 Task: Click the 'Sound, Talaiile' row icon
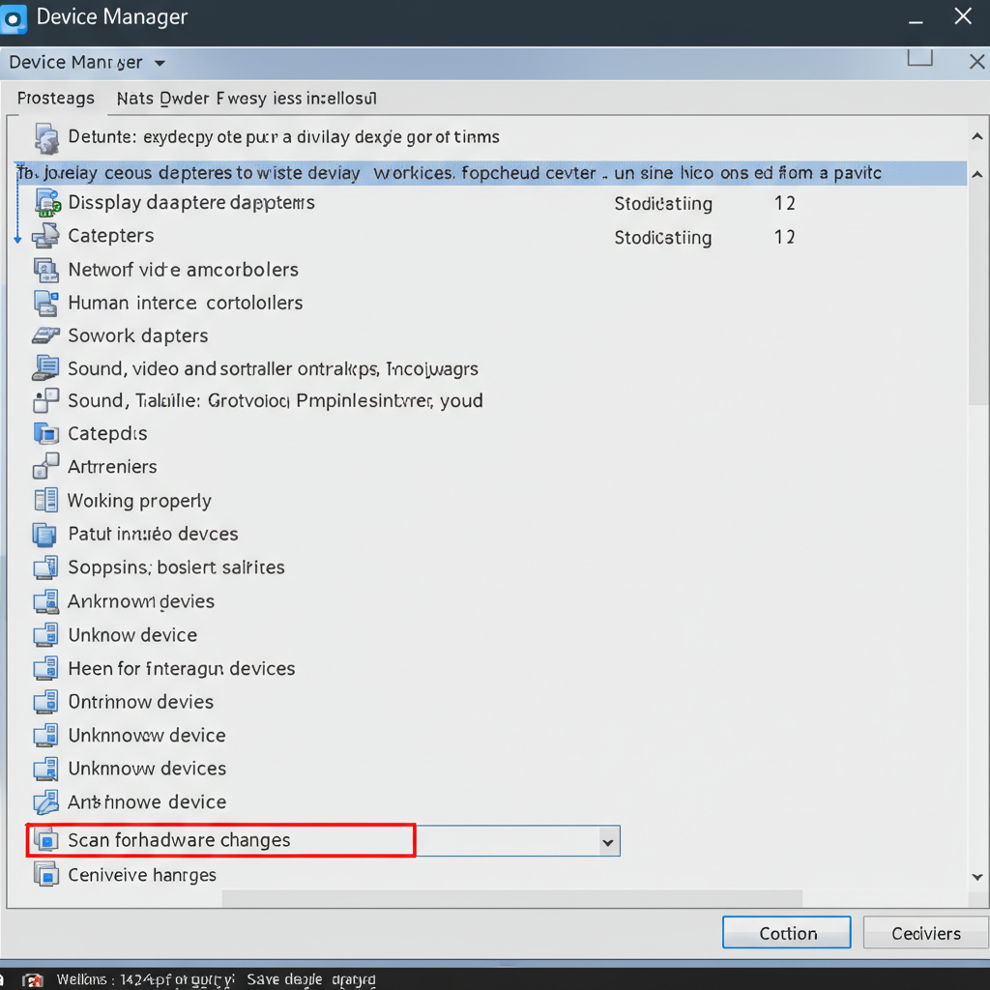(x=45, y=400)
